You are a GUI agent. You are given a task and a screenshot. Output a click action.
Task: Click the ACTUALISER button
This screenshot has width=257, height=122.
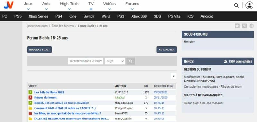[x=167, y=50]
